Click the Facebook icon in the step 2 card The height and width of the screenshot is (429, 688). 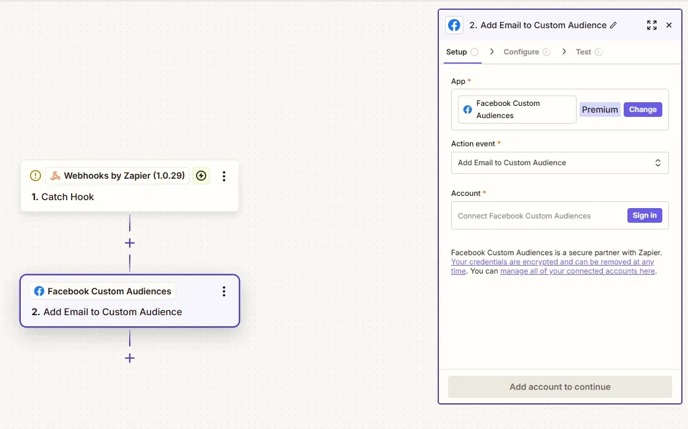click(x=39, y=291)
